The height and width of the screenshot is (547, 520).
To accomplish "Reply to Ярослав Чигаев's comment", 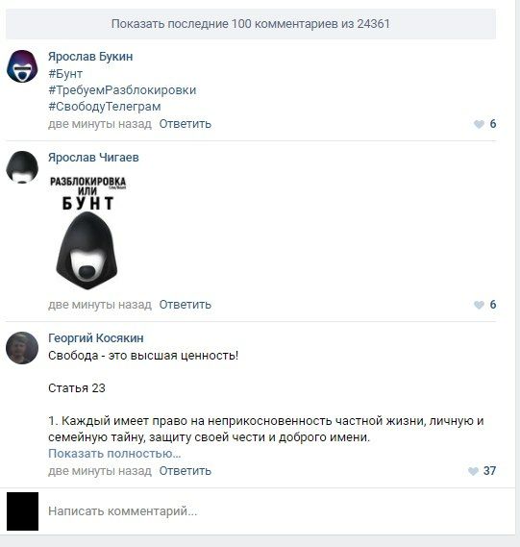I will 186,305.
